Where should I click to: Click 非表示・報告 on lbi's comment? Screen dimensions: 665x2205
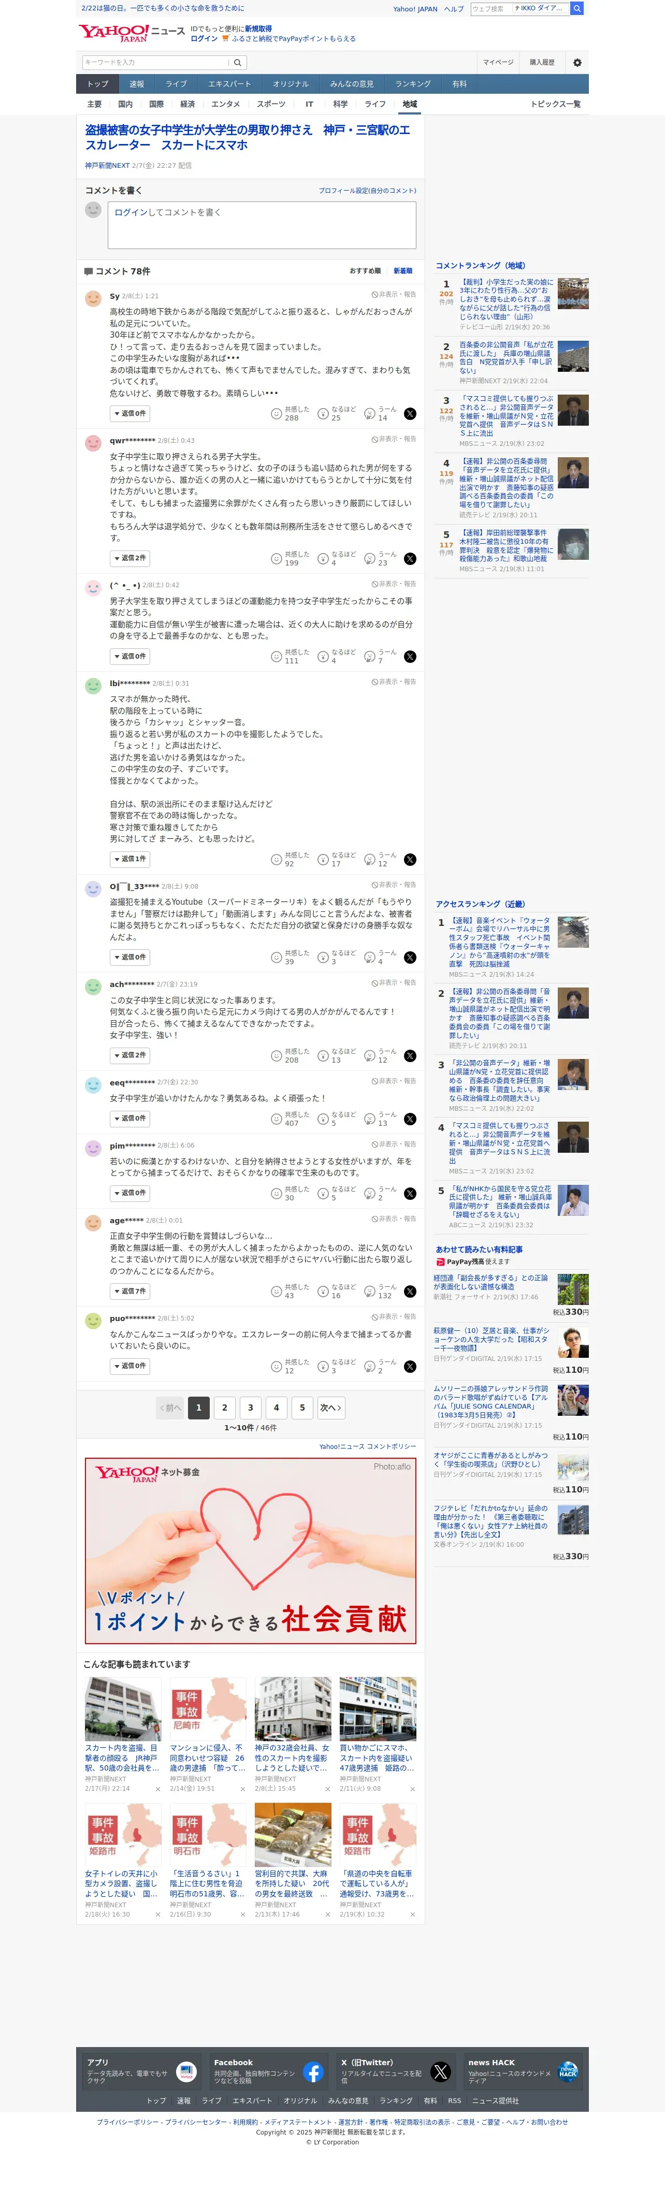click(394, 682)
